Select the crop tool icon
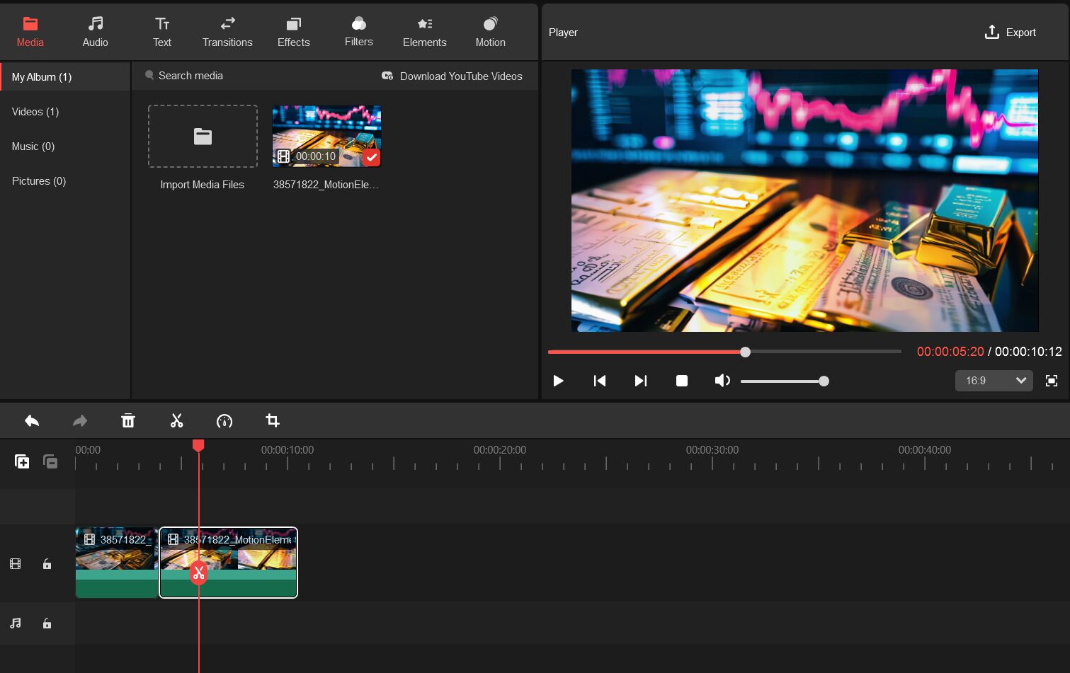Viewport: 1070px width, 673px height. pyautogui.click(x=272, y=421)
